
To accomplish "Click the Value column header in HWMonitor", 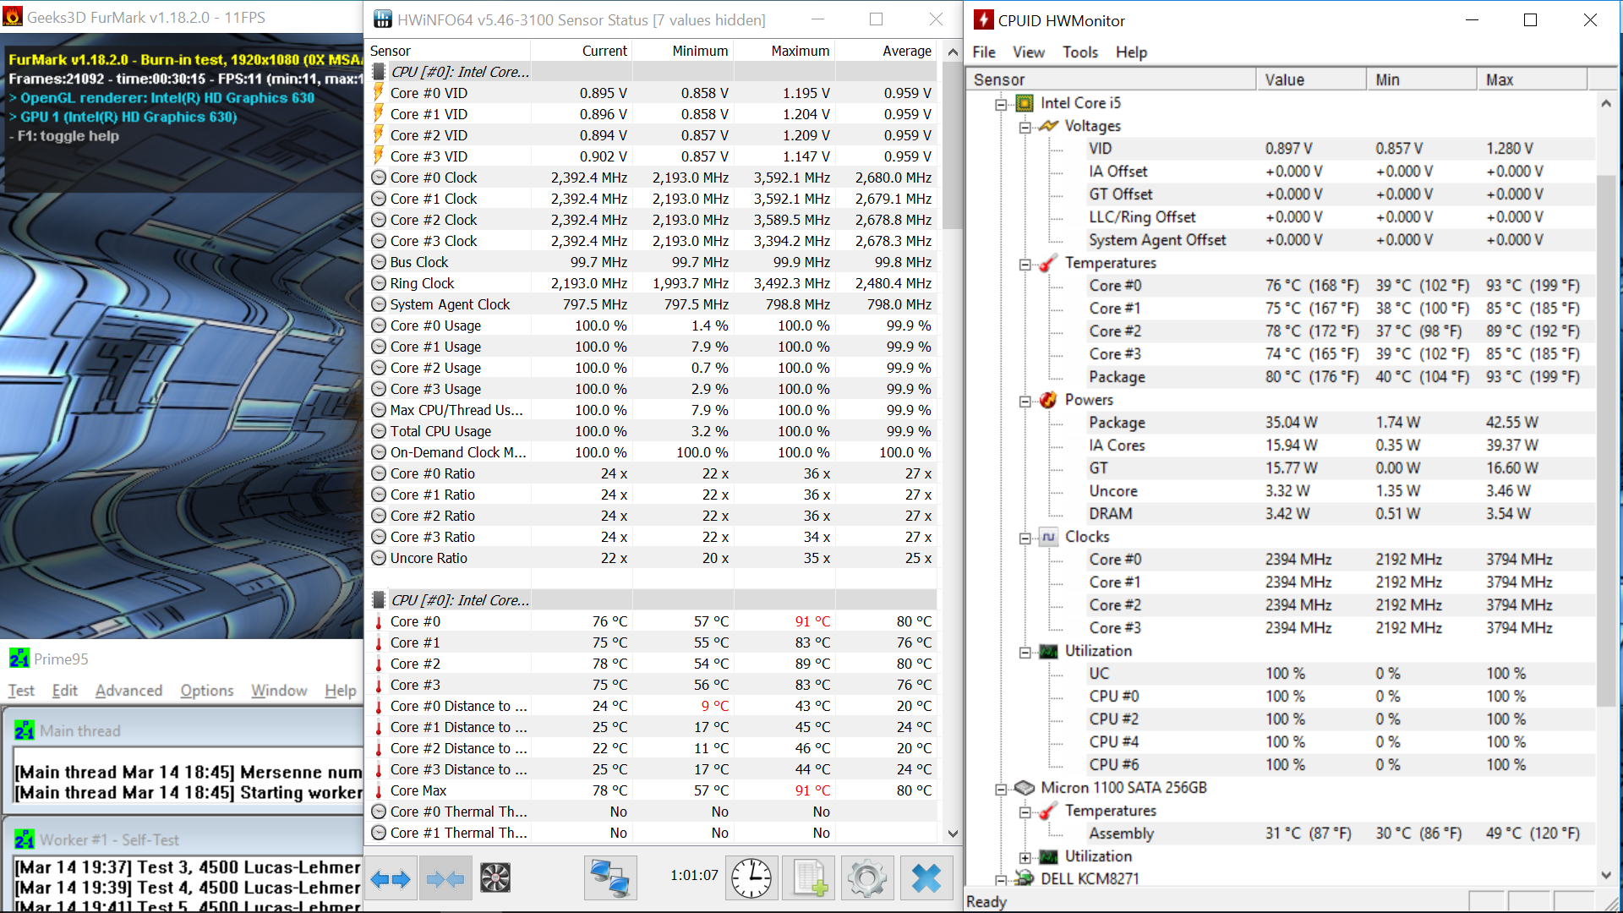I will point(1311,79).
